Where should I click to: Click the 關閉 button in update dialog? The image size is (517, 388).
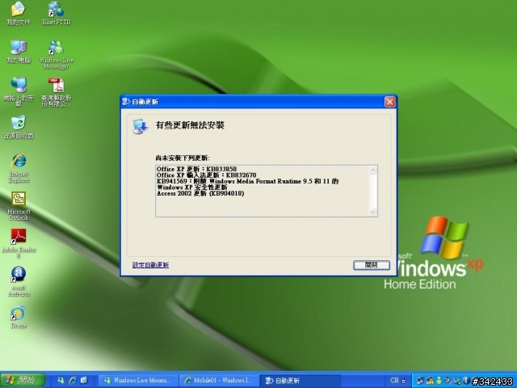click(372, 265)
